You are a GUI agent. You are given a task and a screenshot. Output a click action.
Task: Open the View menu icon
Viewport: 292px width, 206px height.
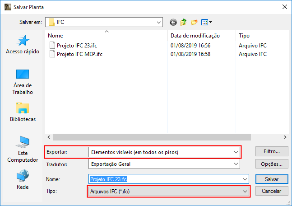[206, 22]
